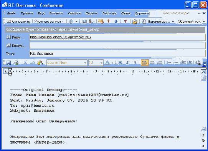Close the help question box with X
Viewport: 208px width, 151px height.
click(x=204, y=13)
